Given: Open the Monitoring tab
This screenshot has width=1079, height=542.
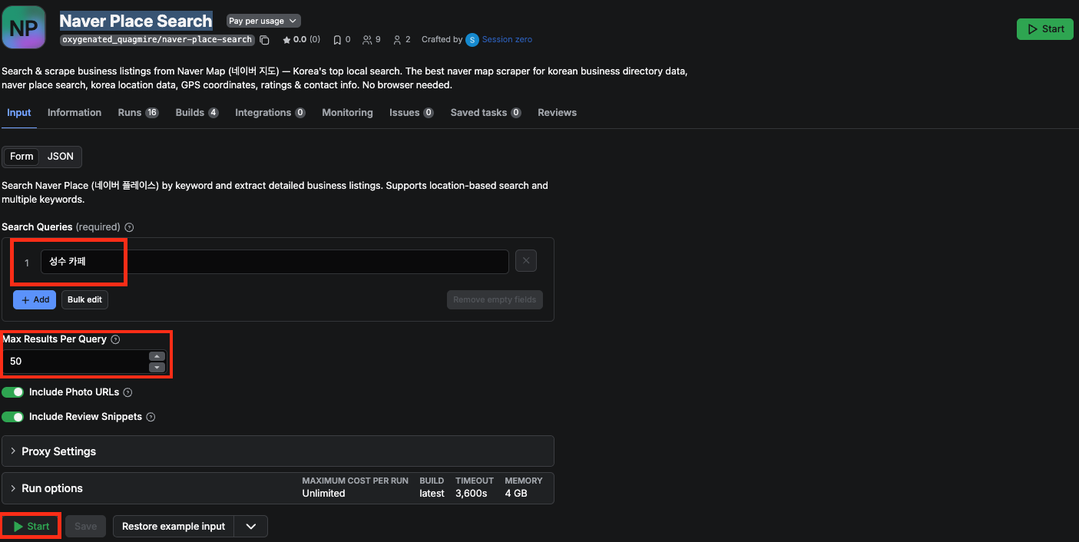Looking at the screenshot, I should tap(347, 113).
